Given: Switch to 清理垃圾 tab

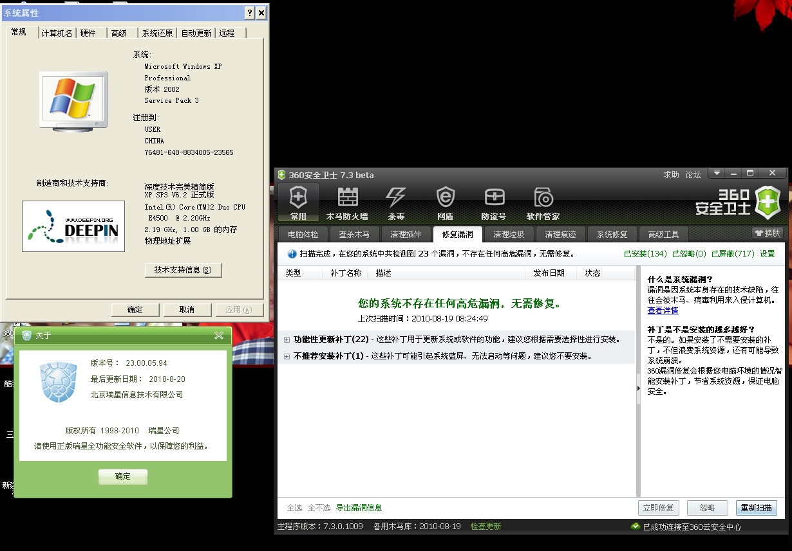Looking at the screenshot, I should pos(509,234).
